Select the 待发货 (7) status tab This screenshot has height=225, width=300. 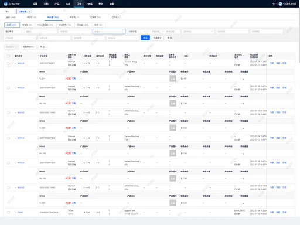(x=74, y=18)
